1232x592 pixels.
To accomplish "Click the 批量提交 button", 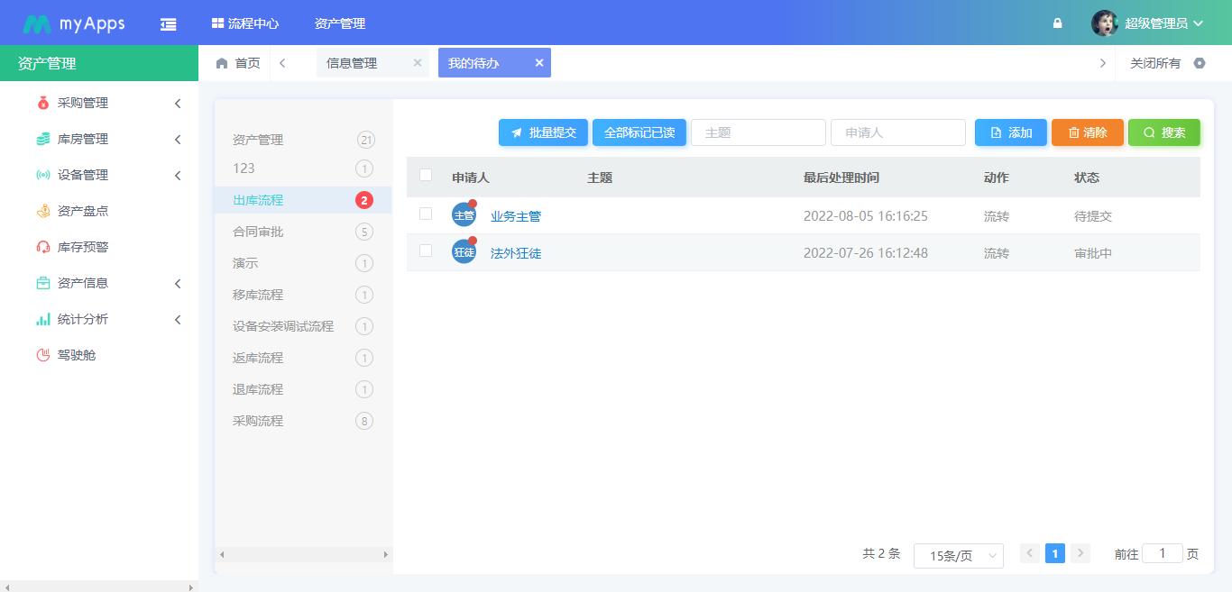I will (x=543, y=132).
